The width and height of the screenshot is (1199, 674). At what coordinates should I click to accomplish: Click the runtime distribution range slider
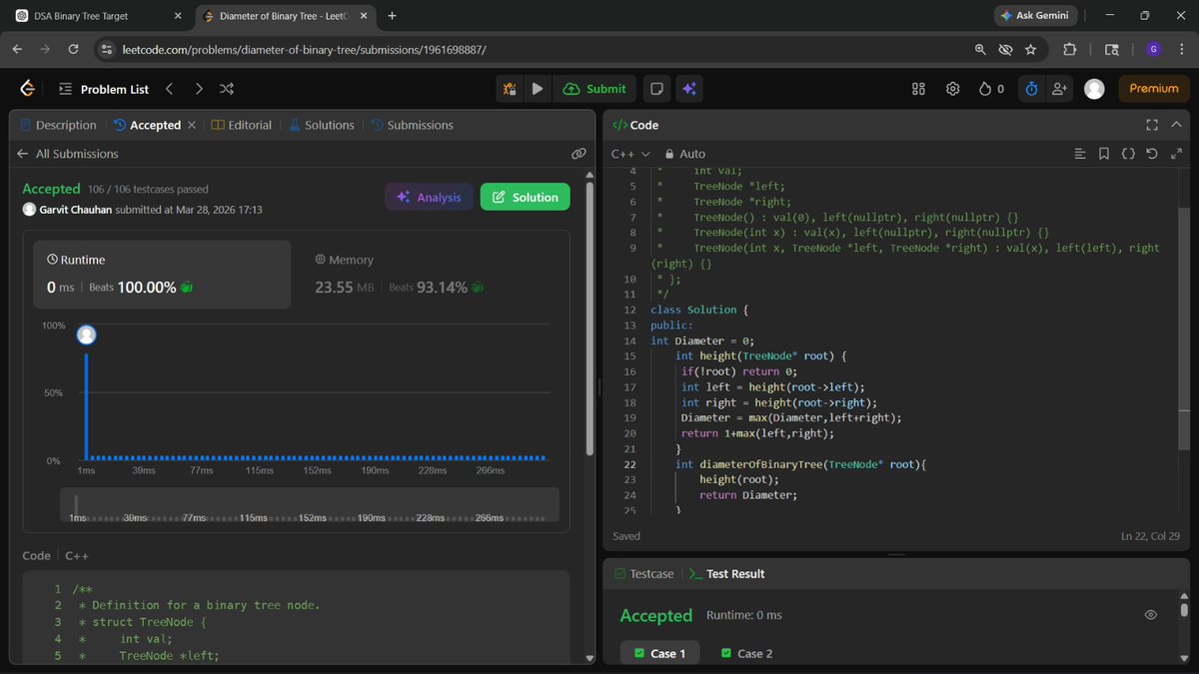coord(310,505)
